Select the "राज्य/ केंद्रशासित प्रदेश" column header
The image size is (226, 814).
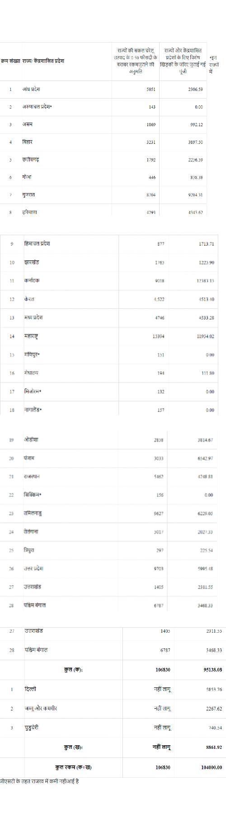click(x=43, y=62)
